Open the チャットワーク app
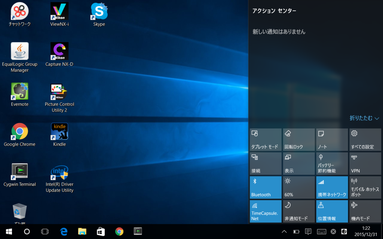This screenshot has width=383, height=239. [x=19, y=12]
